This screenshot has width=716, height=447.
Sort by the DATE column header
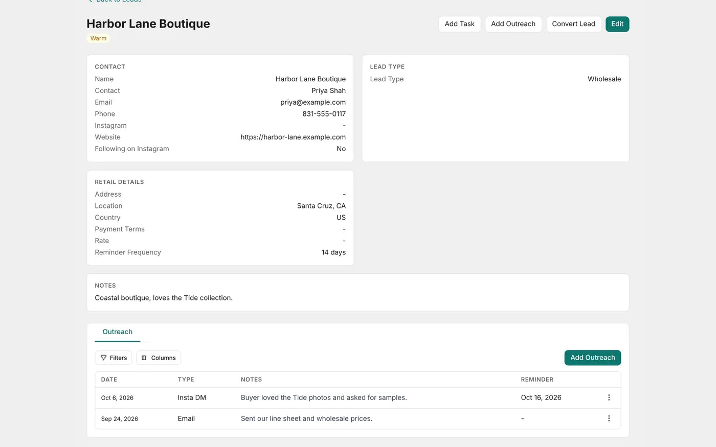pos(109,380)
